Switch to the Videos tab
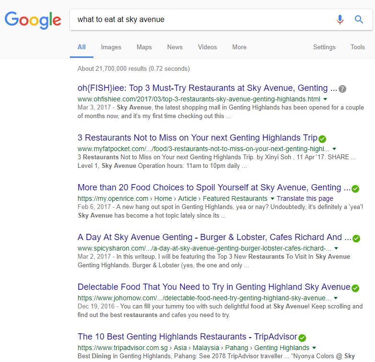The width and height of the screenshot is (375, 362). click(x=207, y=47)
